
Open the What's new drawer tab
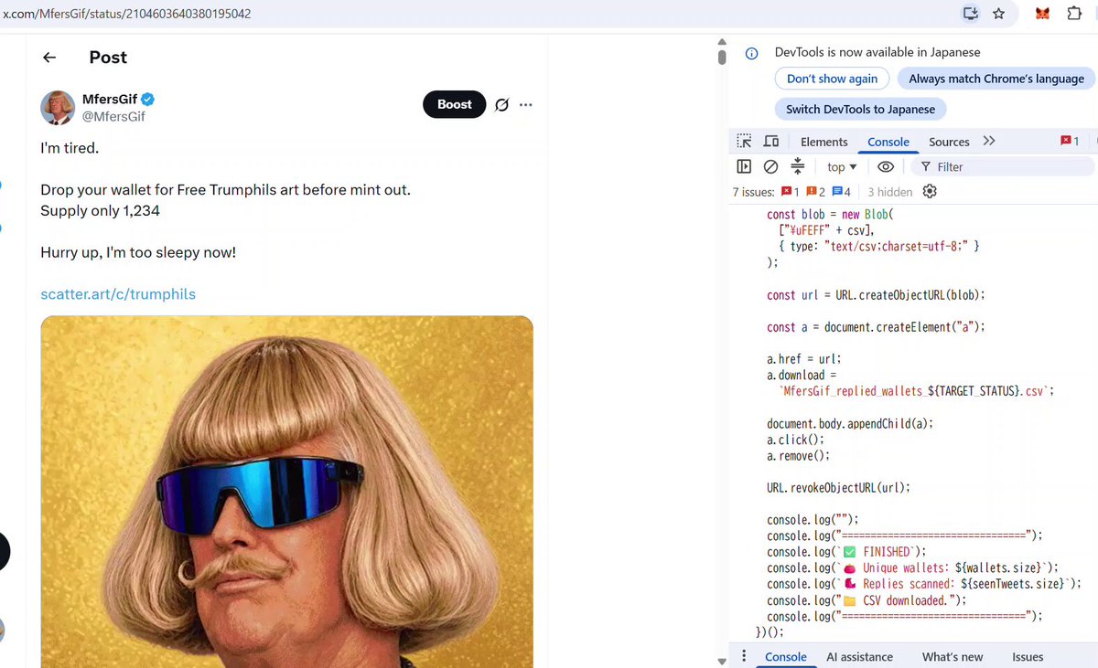click(x=953, y=657)
